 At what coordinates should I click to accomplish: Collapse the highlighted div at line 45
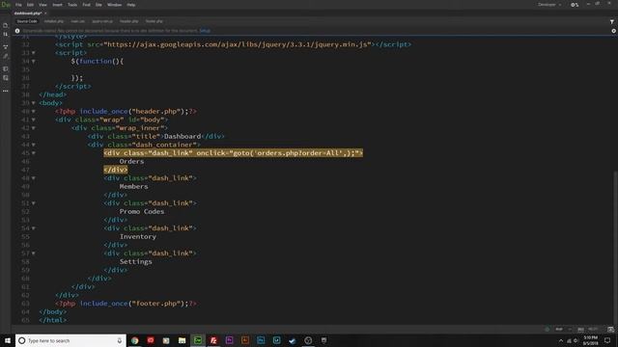34,153
